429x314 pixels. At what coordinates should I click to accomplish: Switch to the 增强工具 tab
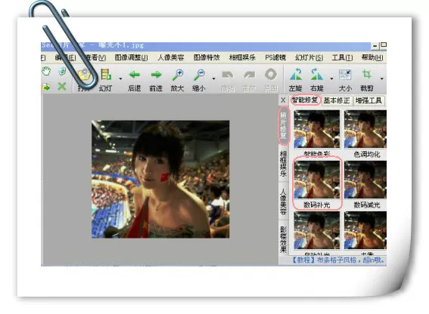[368, 100]
